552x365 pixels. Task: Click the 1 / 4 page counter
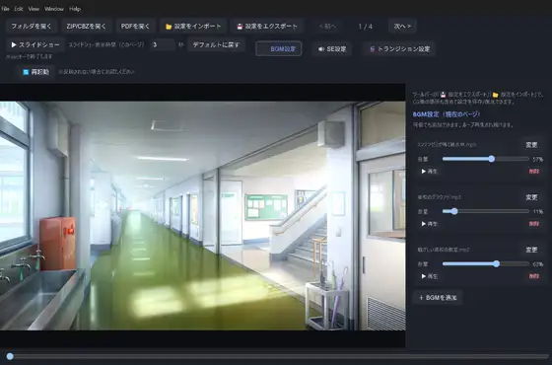click(365, 27)
